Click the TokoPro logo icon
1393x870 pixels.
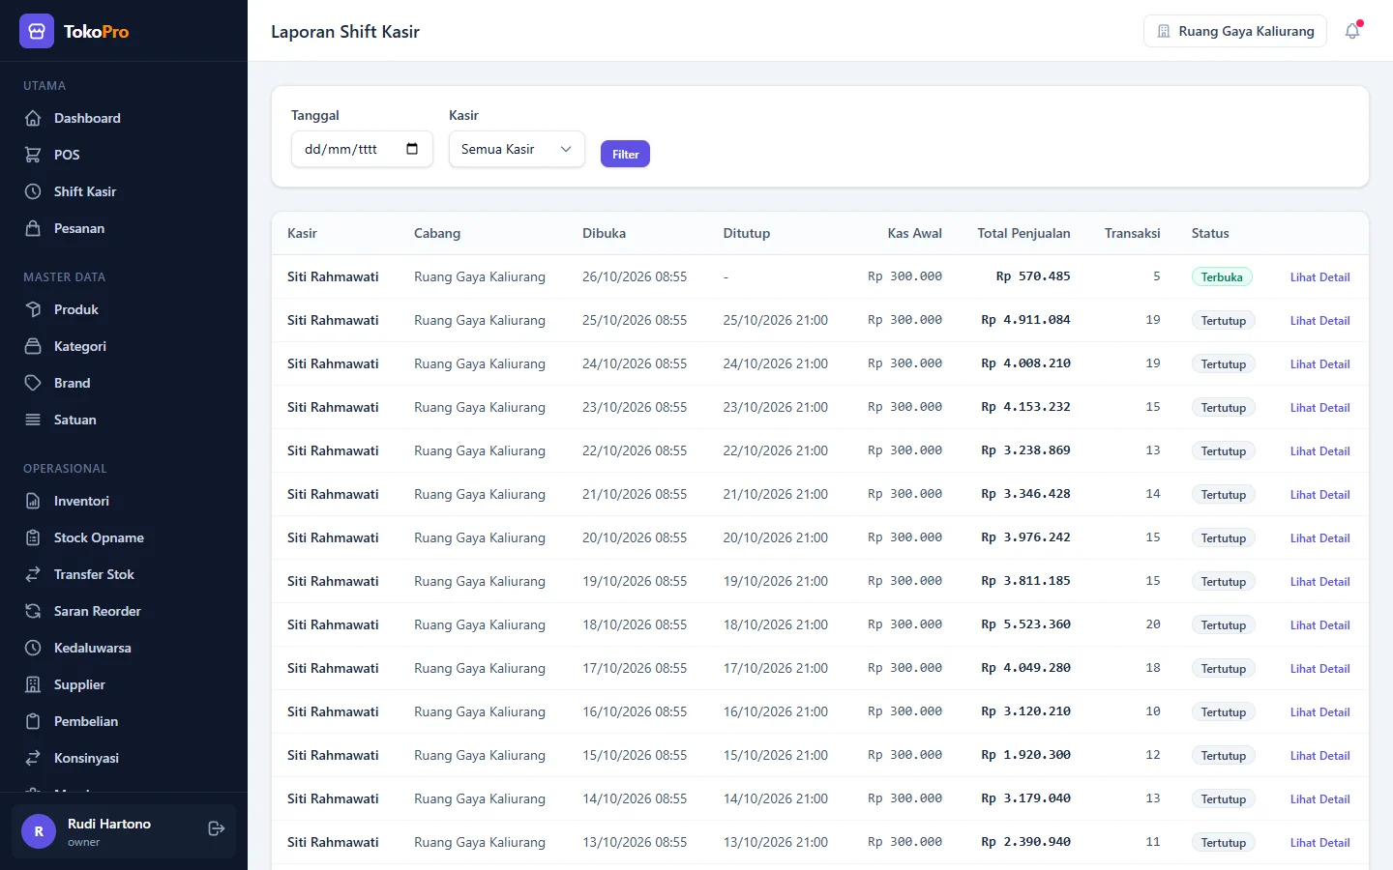point(37,31)
